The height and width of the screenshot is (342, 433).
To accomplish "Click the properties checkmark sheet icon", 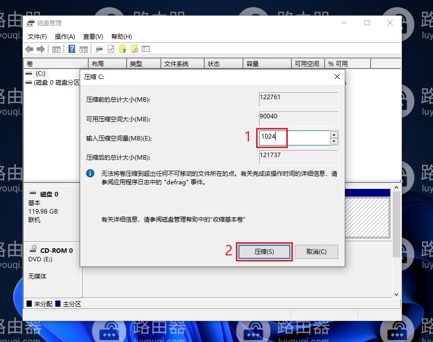I will (x=111, y=49).
